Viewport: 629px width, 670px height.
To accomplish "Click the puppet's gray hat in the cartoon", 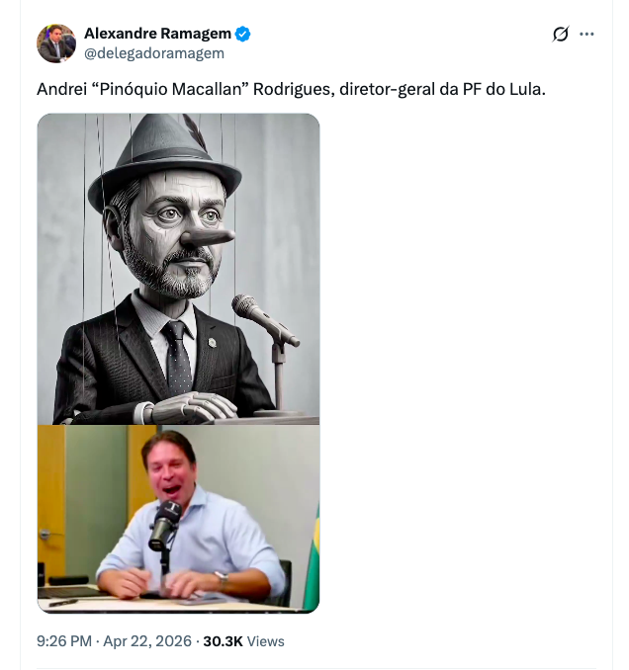I will tap(179, 150).
